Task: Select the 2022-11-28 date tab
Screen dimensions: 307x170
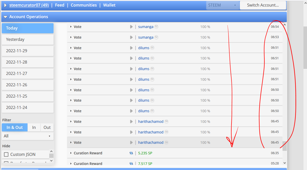Action: pos(28,62)
